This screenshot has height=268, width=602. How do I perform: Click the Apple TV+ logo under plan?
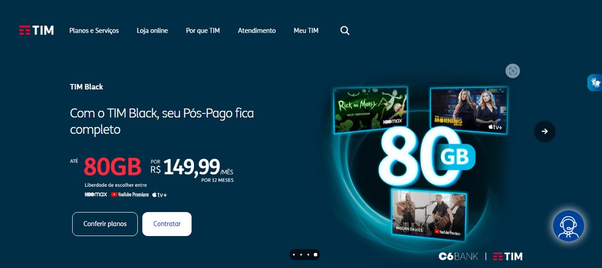[160, 195]
